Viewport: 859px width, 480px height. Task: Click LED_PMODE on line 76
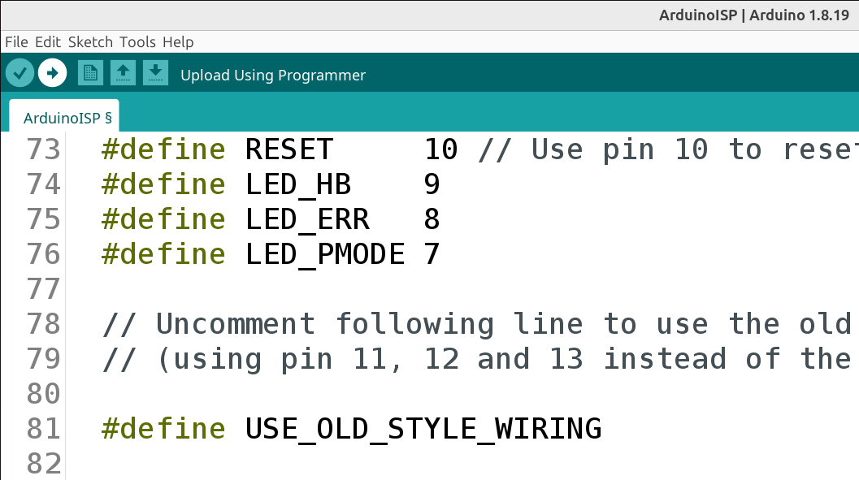coord(324,254)
